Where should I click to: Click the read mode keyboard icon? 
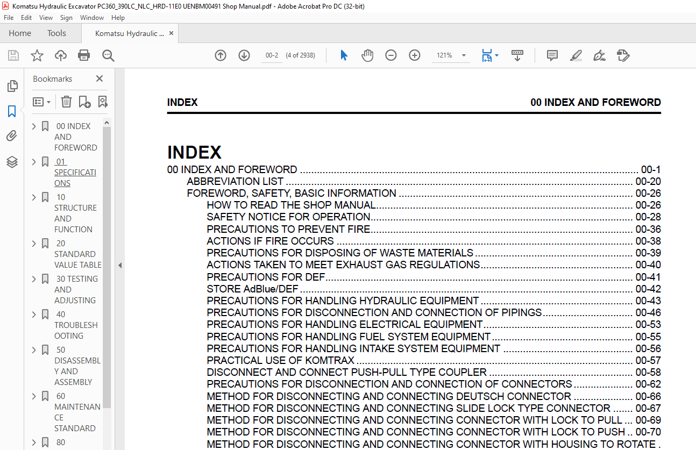517,55
